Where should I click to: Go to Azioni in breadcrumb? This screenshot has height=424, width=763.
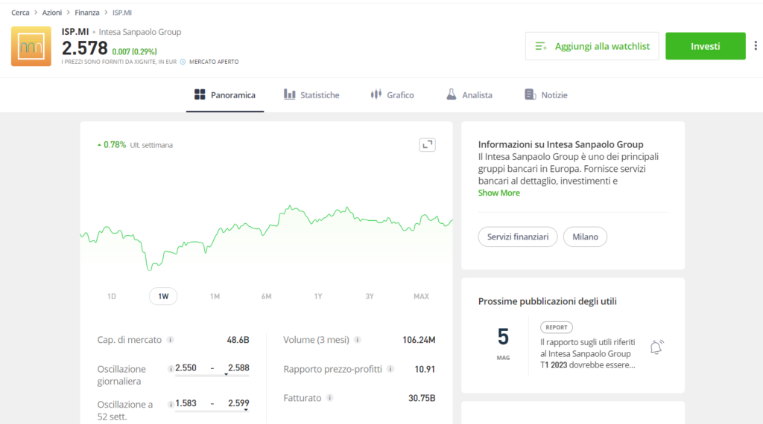point(52,13)
